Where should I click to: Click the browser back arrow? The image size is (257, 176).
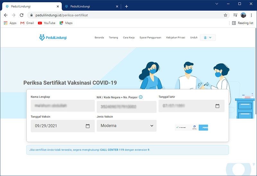6,15
